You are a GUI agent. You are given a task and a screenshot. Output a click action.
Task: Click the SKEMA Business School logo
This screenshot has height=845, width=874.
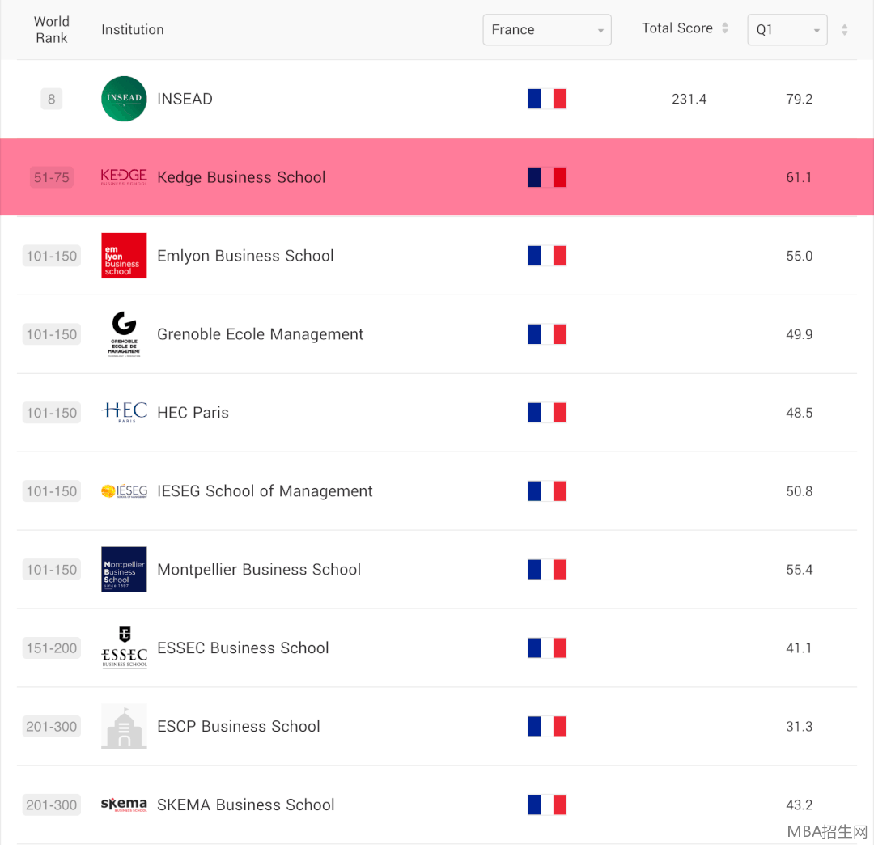click(x=124, y=805)
